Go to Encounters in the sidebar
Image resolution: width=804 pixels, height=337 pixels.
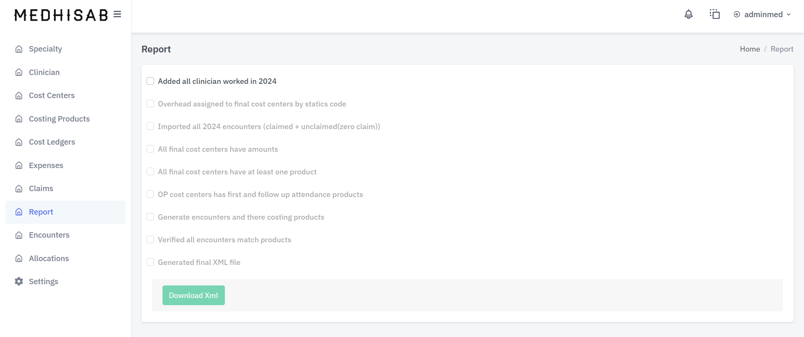pos(49,235)
